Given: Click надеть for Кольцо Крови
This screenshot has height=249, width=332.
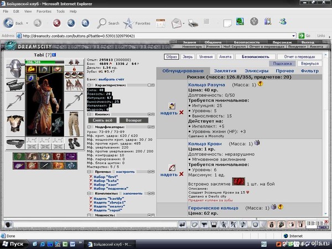Looking at the screenshot, I should (x=169, y=174).
